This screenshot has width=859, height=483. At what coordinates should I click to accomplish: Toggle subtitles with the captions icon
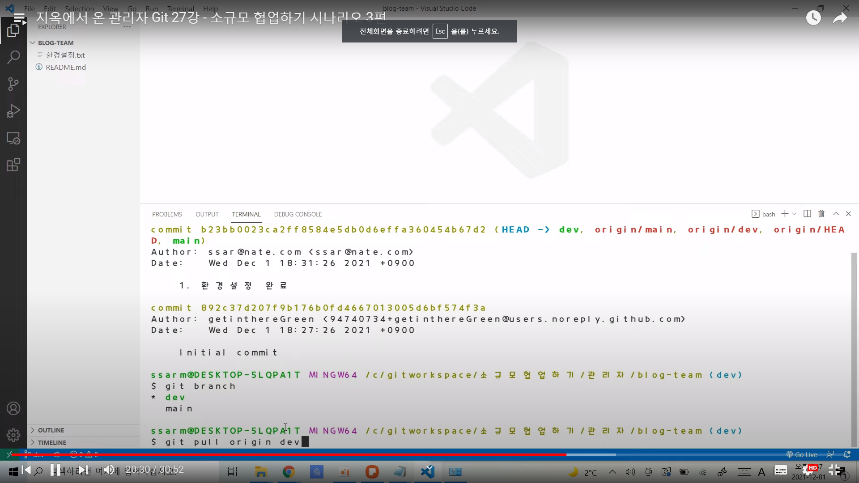pyautogui.click(x=781, y=470)
